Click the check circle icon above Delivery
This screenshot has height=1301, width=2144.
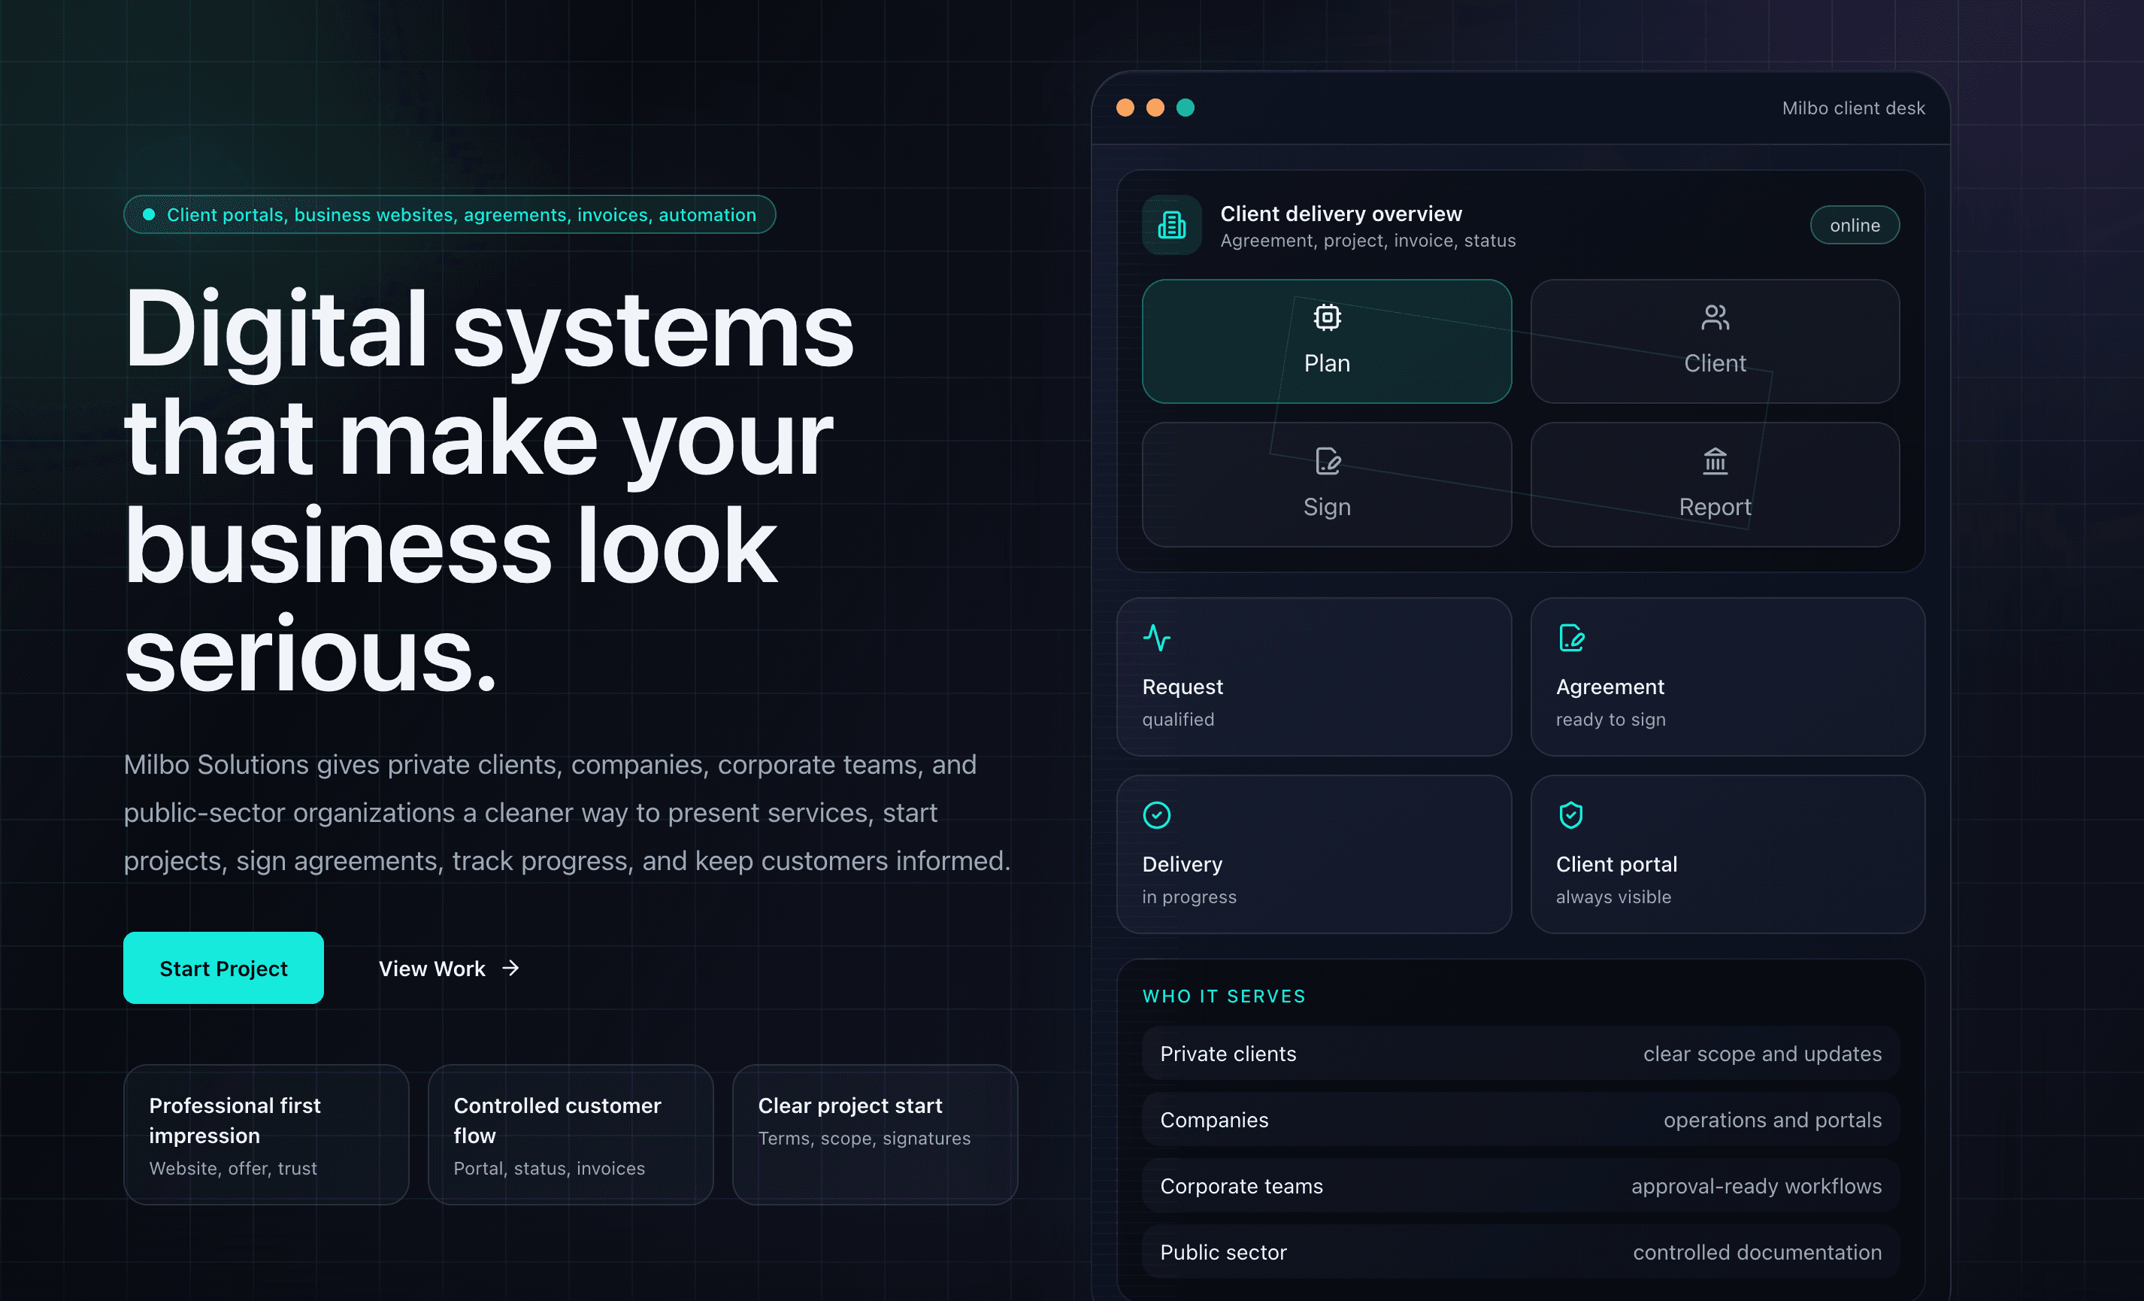click(x=1156, y=815)
